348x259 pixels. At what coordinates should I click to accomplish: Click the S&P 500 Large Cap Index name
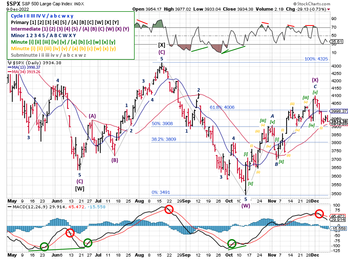click(47, 4)
